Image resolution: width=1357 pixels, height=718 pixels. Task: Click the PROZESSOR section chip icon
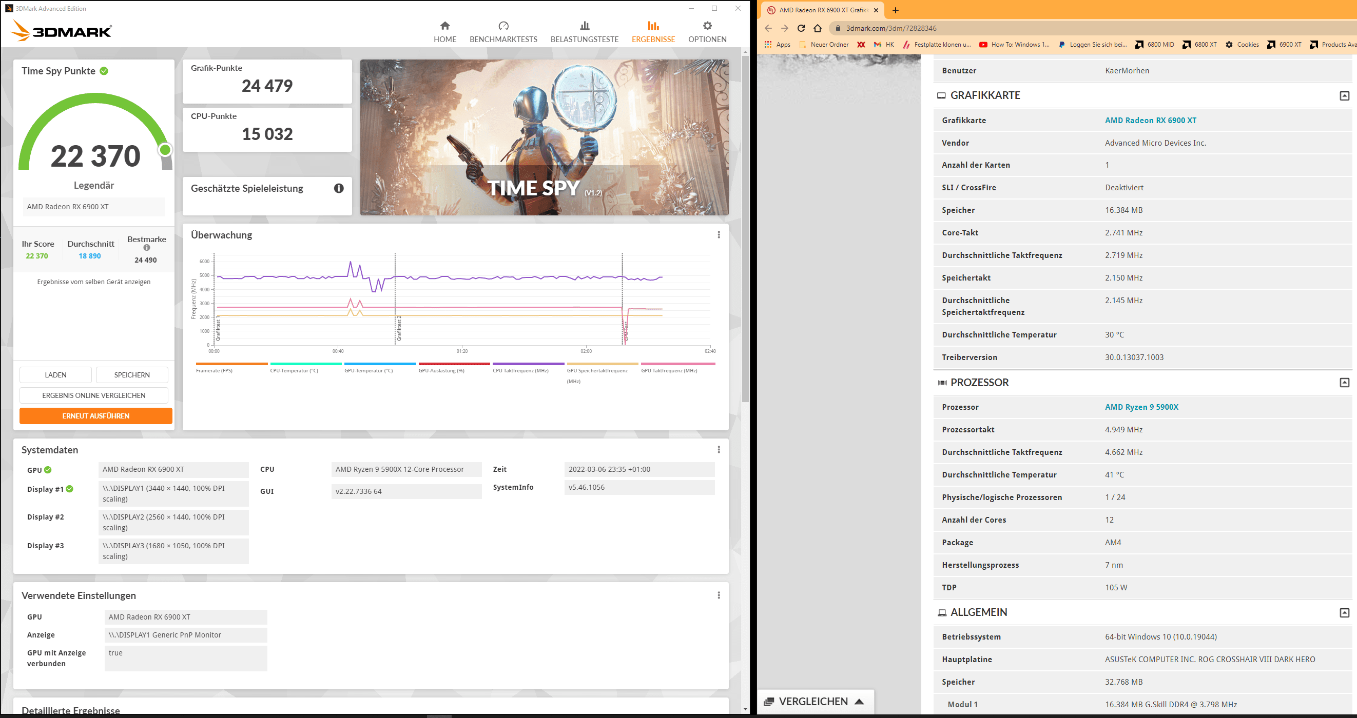coord(942,383)
